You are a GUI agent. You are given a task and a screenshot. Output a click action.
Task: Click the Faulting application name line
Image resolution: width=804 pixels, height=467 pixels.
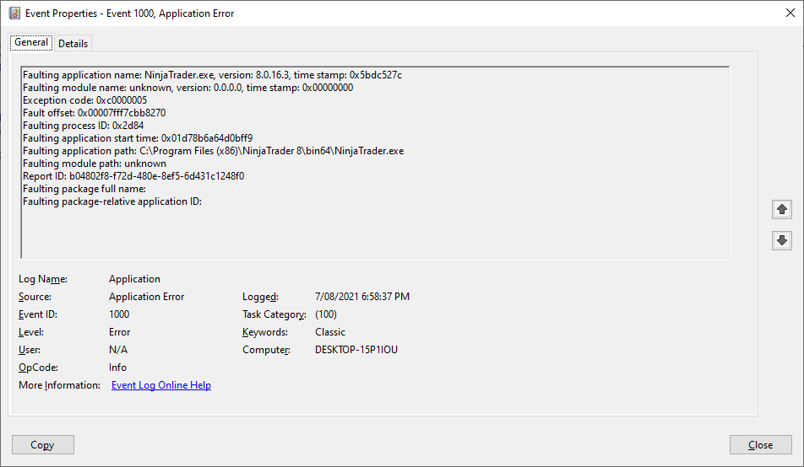tap(212, 75)
